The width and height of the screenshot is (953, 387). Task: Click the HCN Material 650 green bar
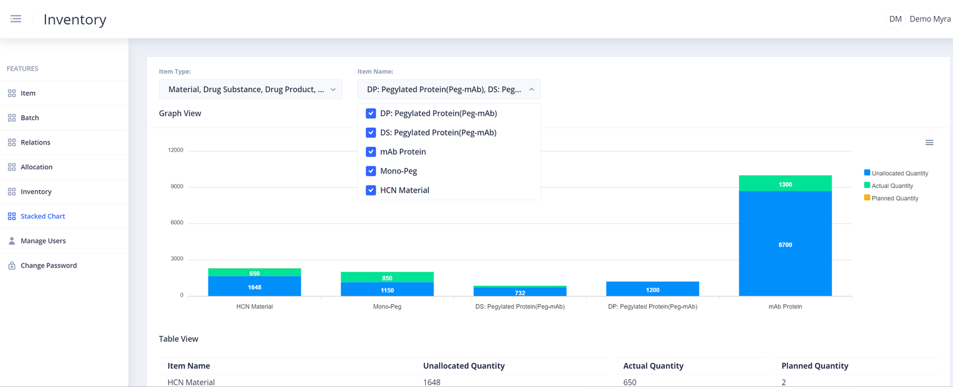pos(254,273)
